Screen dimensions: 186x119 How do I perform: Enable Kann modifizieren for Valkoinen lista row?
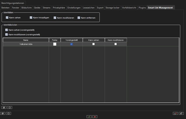tap(116, 44)
